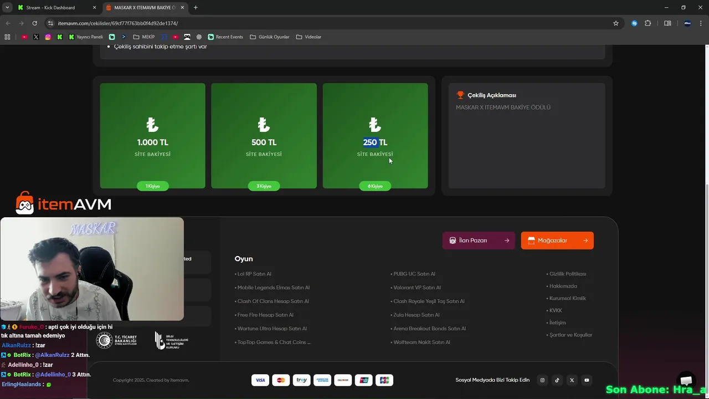The width and height of the screenshot is (709, 399).
Task: Open a new browser tab
Action: pyautogui.click(x=196, y=7)
